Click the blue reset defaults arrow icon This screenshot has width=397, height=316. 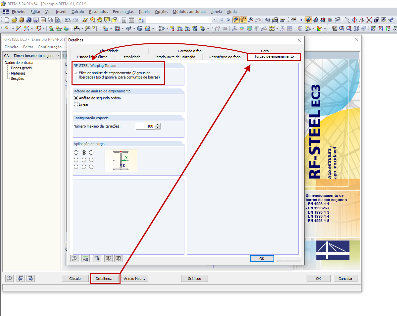click(97, 258)
